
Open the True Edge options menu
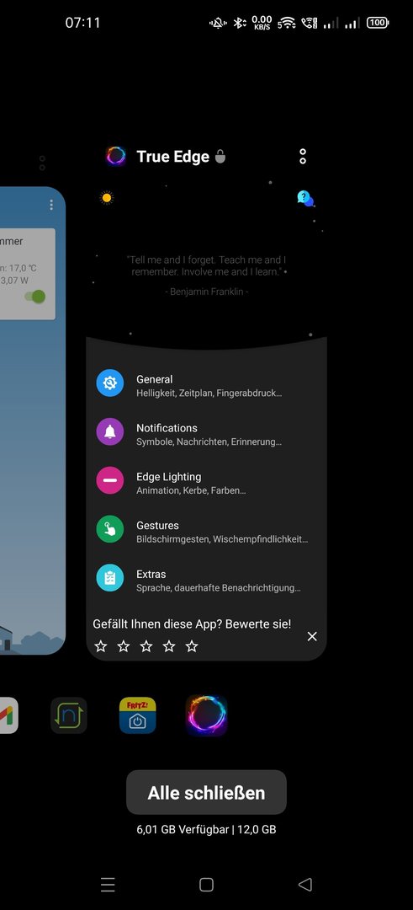[x=302, y=156]
